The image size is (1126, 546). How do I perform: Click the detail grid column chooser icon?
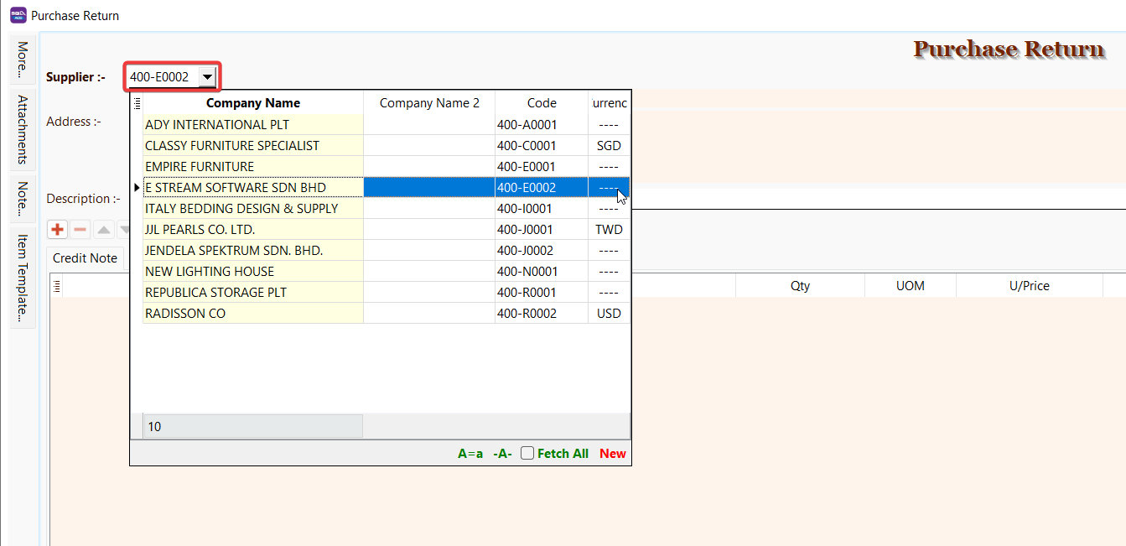click(57, 287)
